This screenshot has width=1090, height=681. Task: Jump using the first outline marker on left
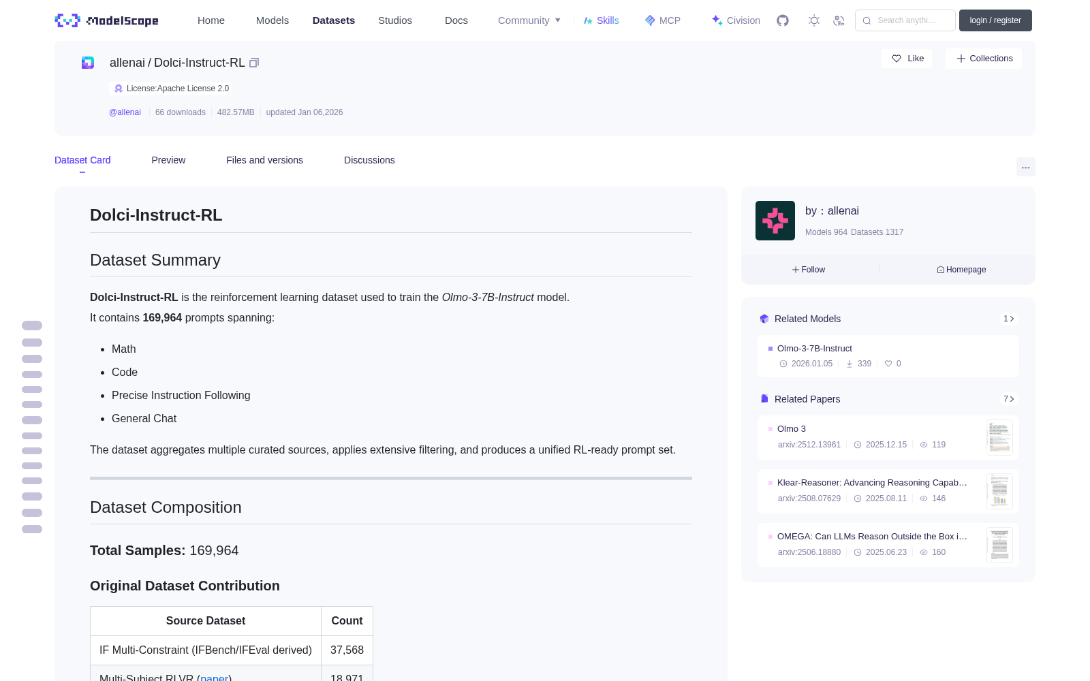coord(32,326)
